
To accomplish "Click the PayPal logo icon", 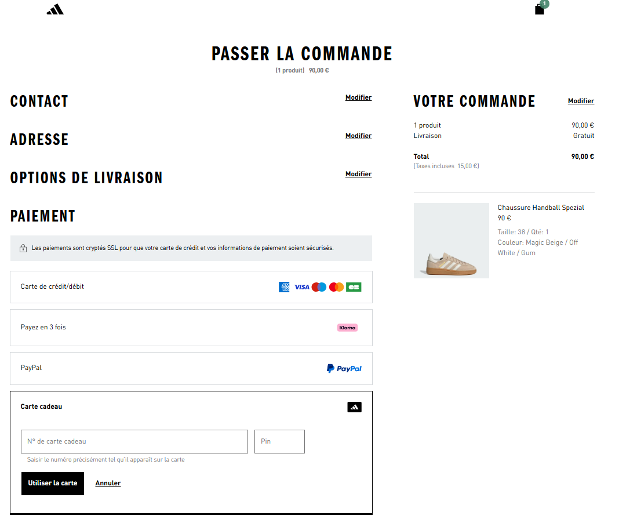I will tap(344, 368).
